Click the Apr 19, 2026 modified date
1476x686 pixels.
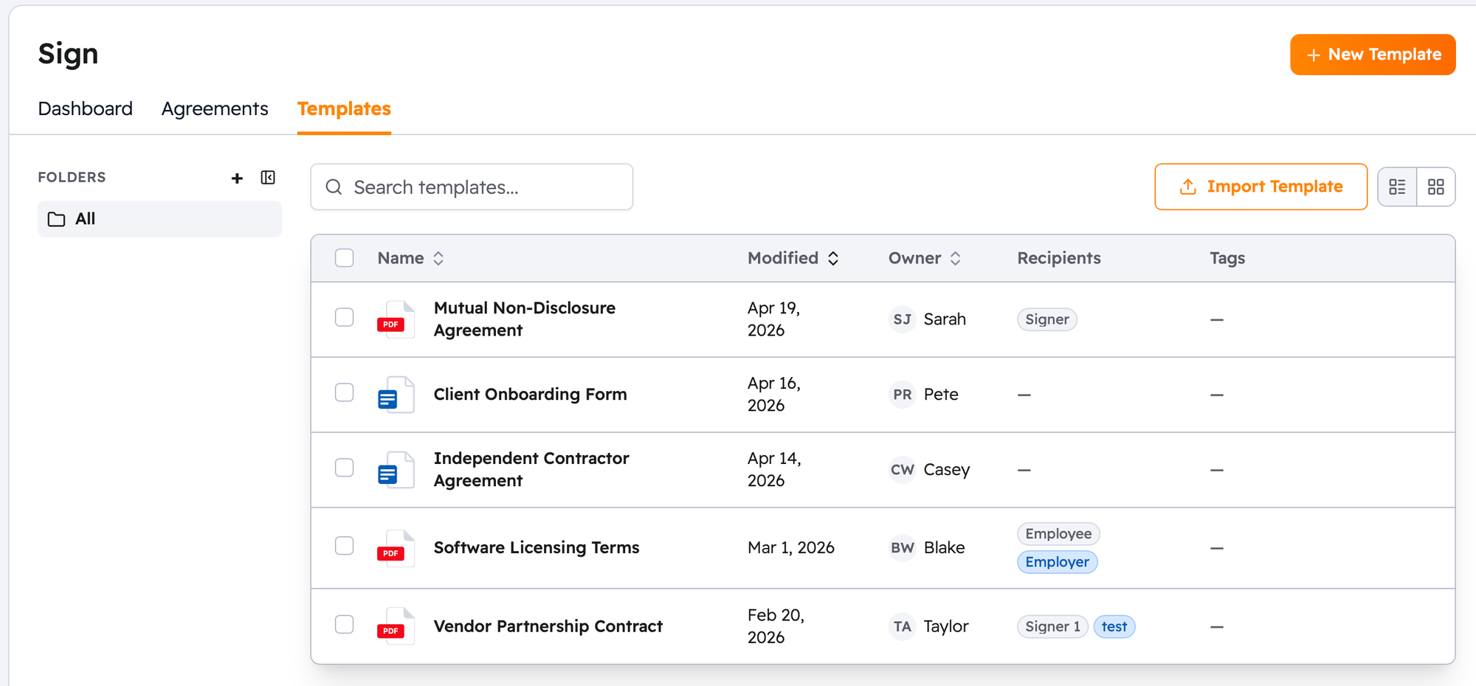tap(773, 319)
